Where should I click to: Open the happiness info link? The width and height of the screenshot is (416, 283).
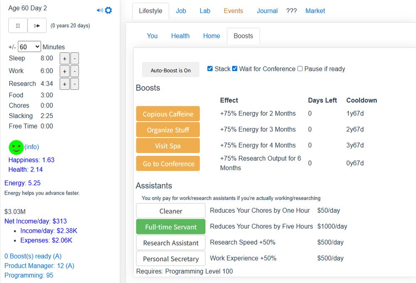tap(32, 147)
